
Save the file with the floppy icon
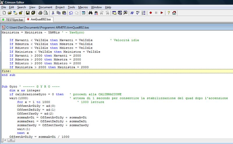coord(28,13)
